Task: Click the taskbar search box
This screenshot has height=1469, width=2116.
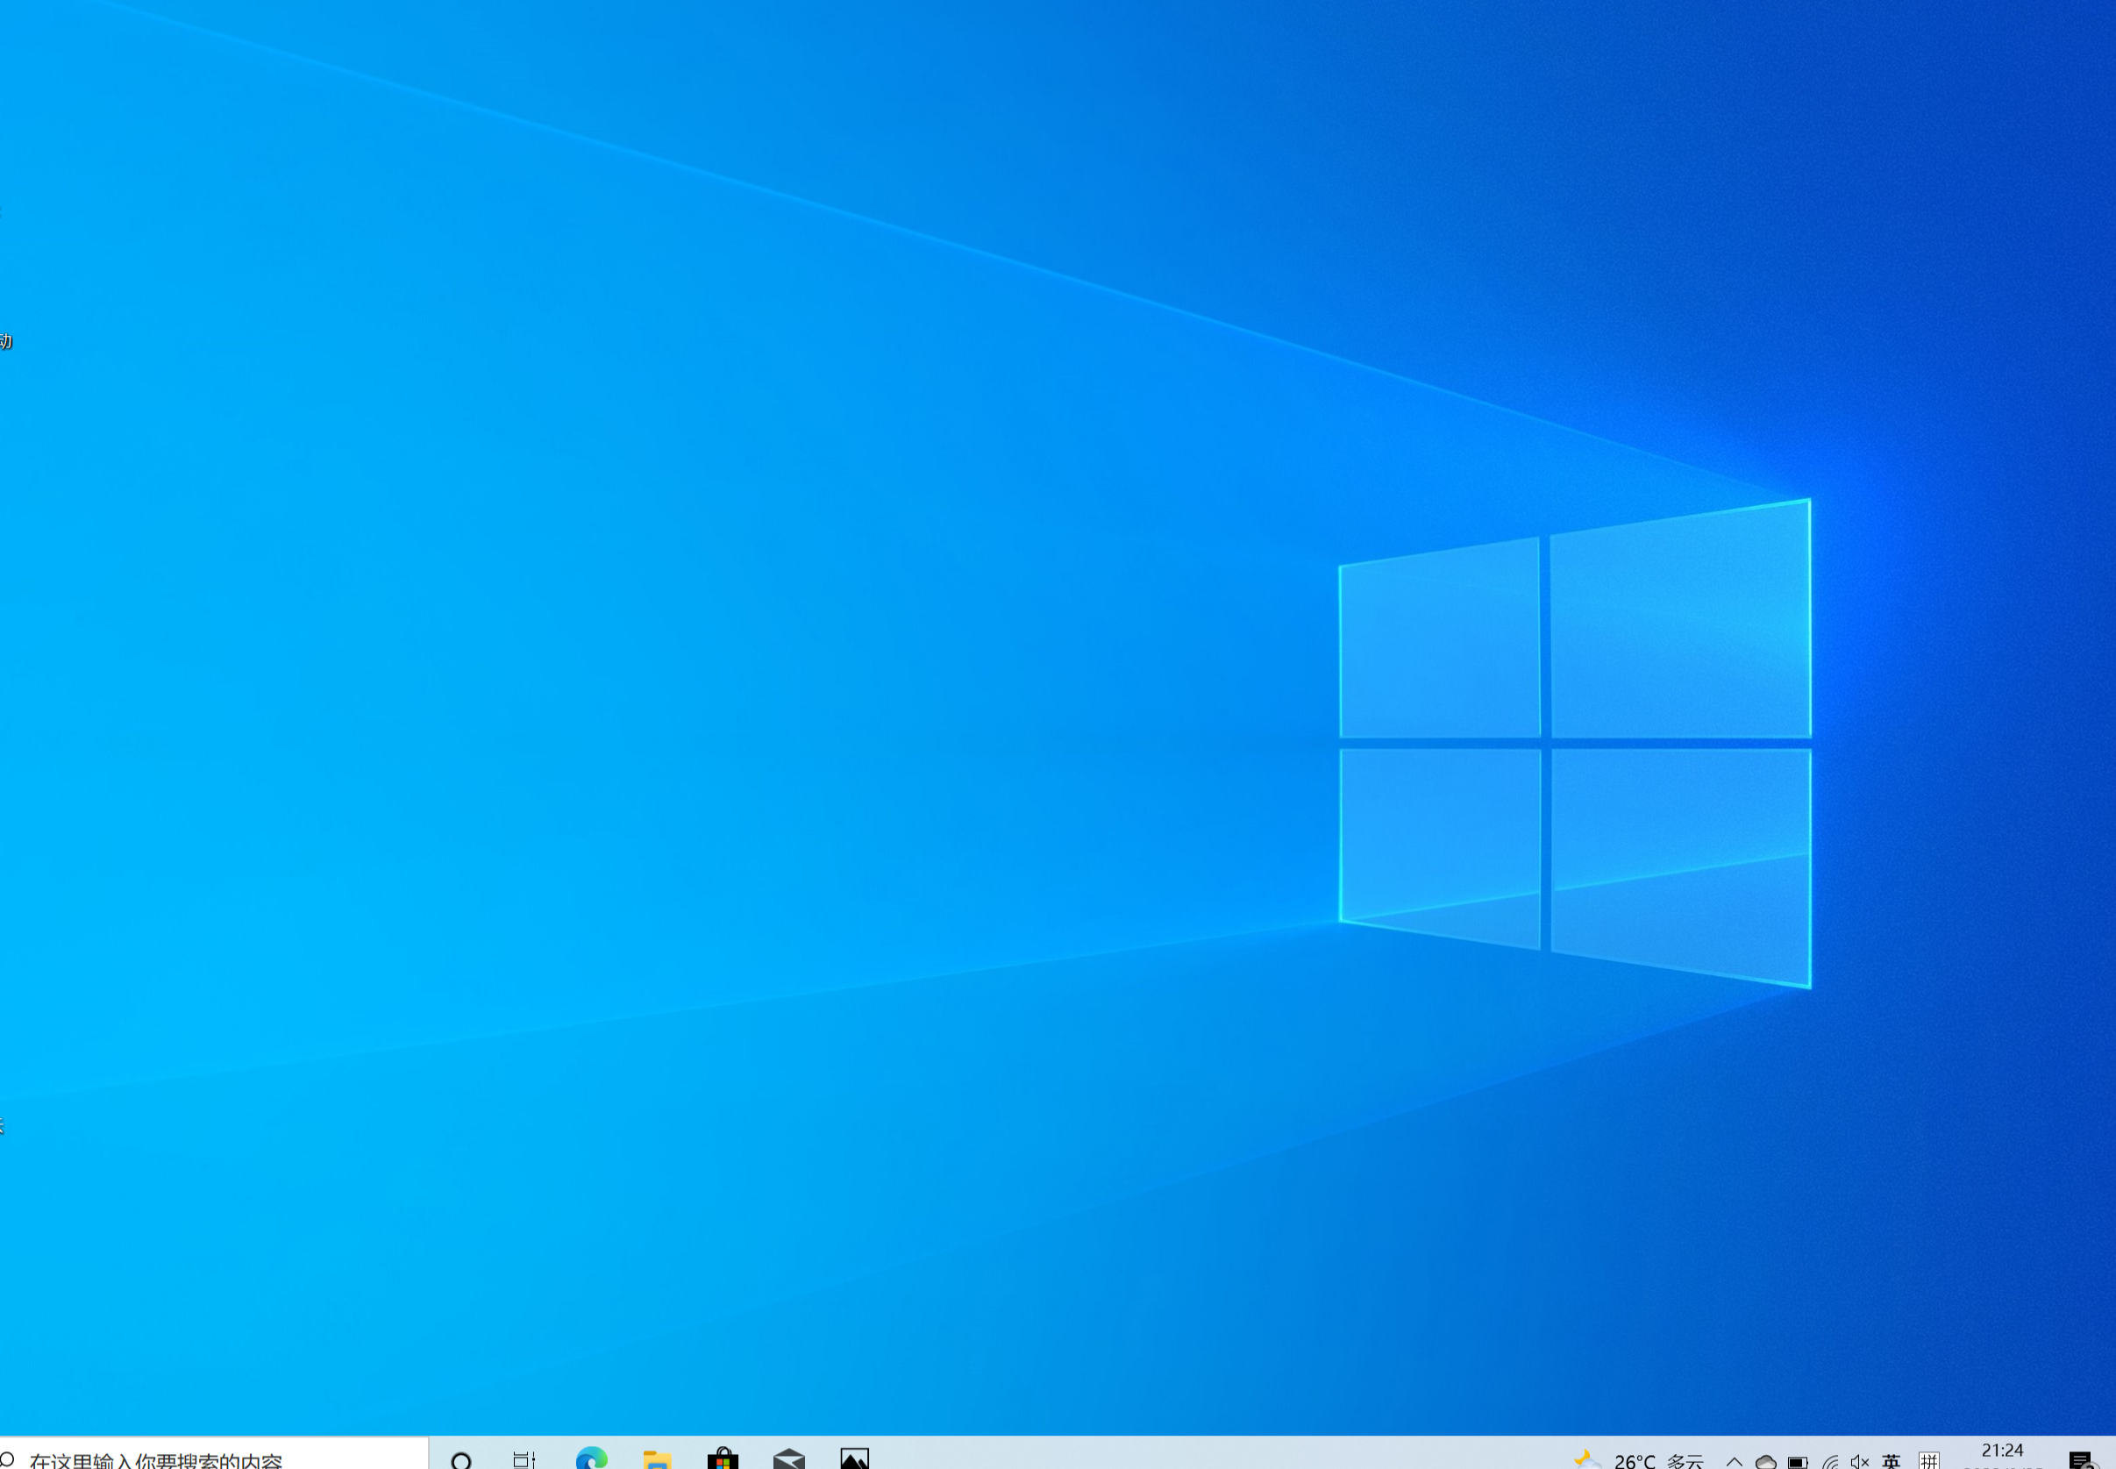Action: point(214,1453)
